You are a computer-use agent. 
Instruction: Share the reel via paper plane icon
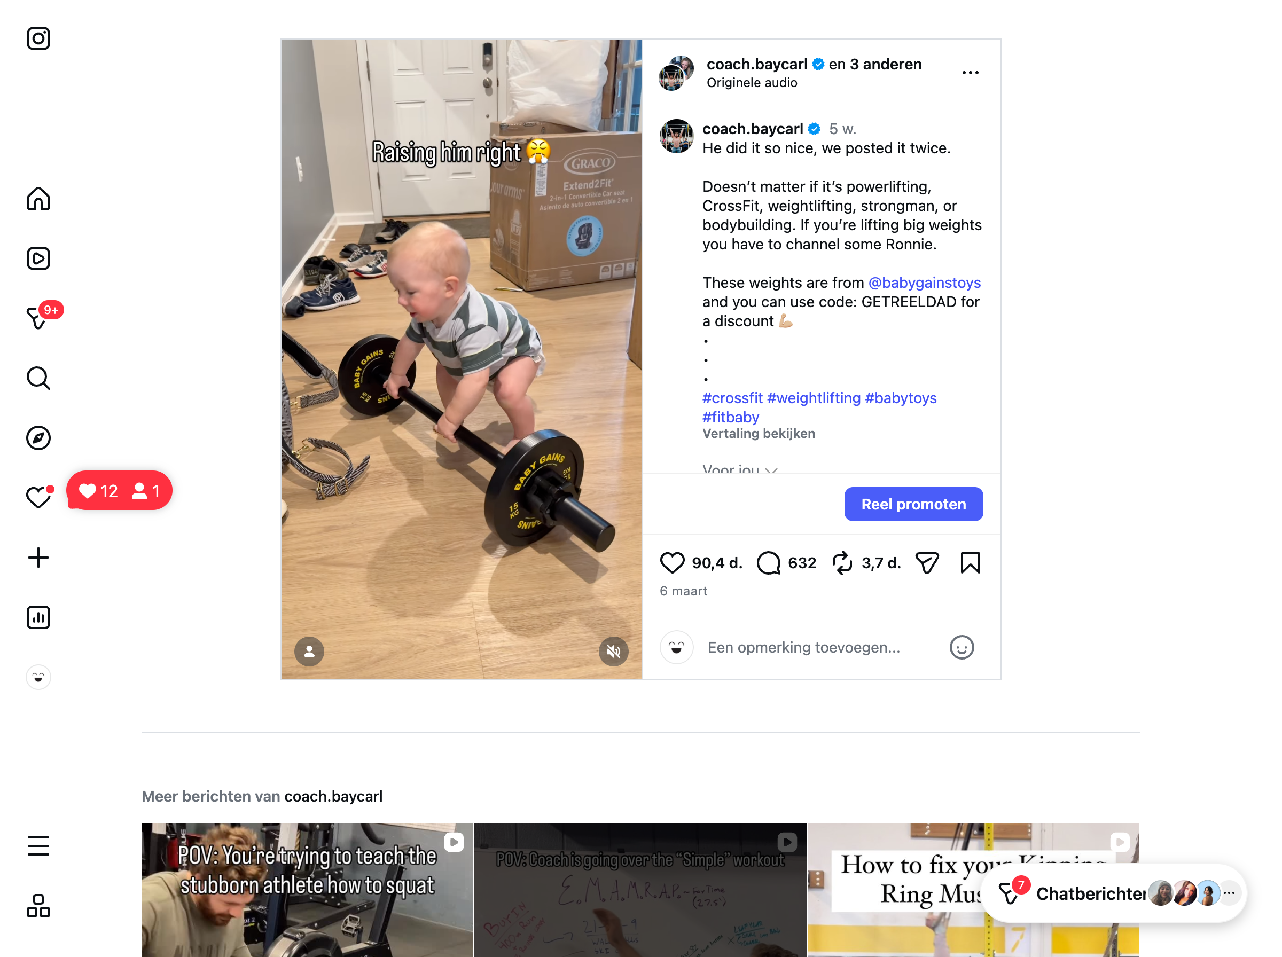point(926,562)
